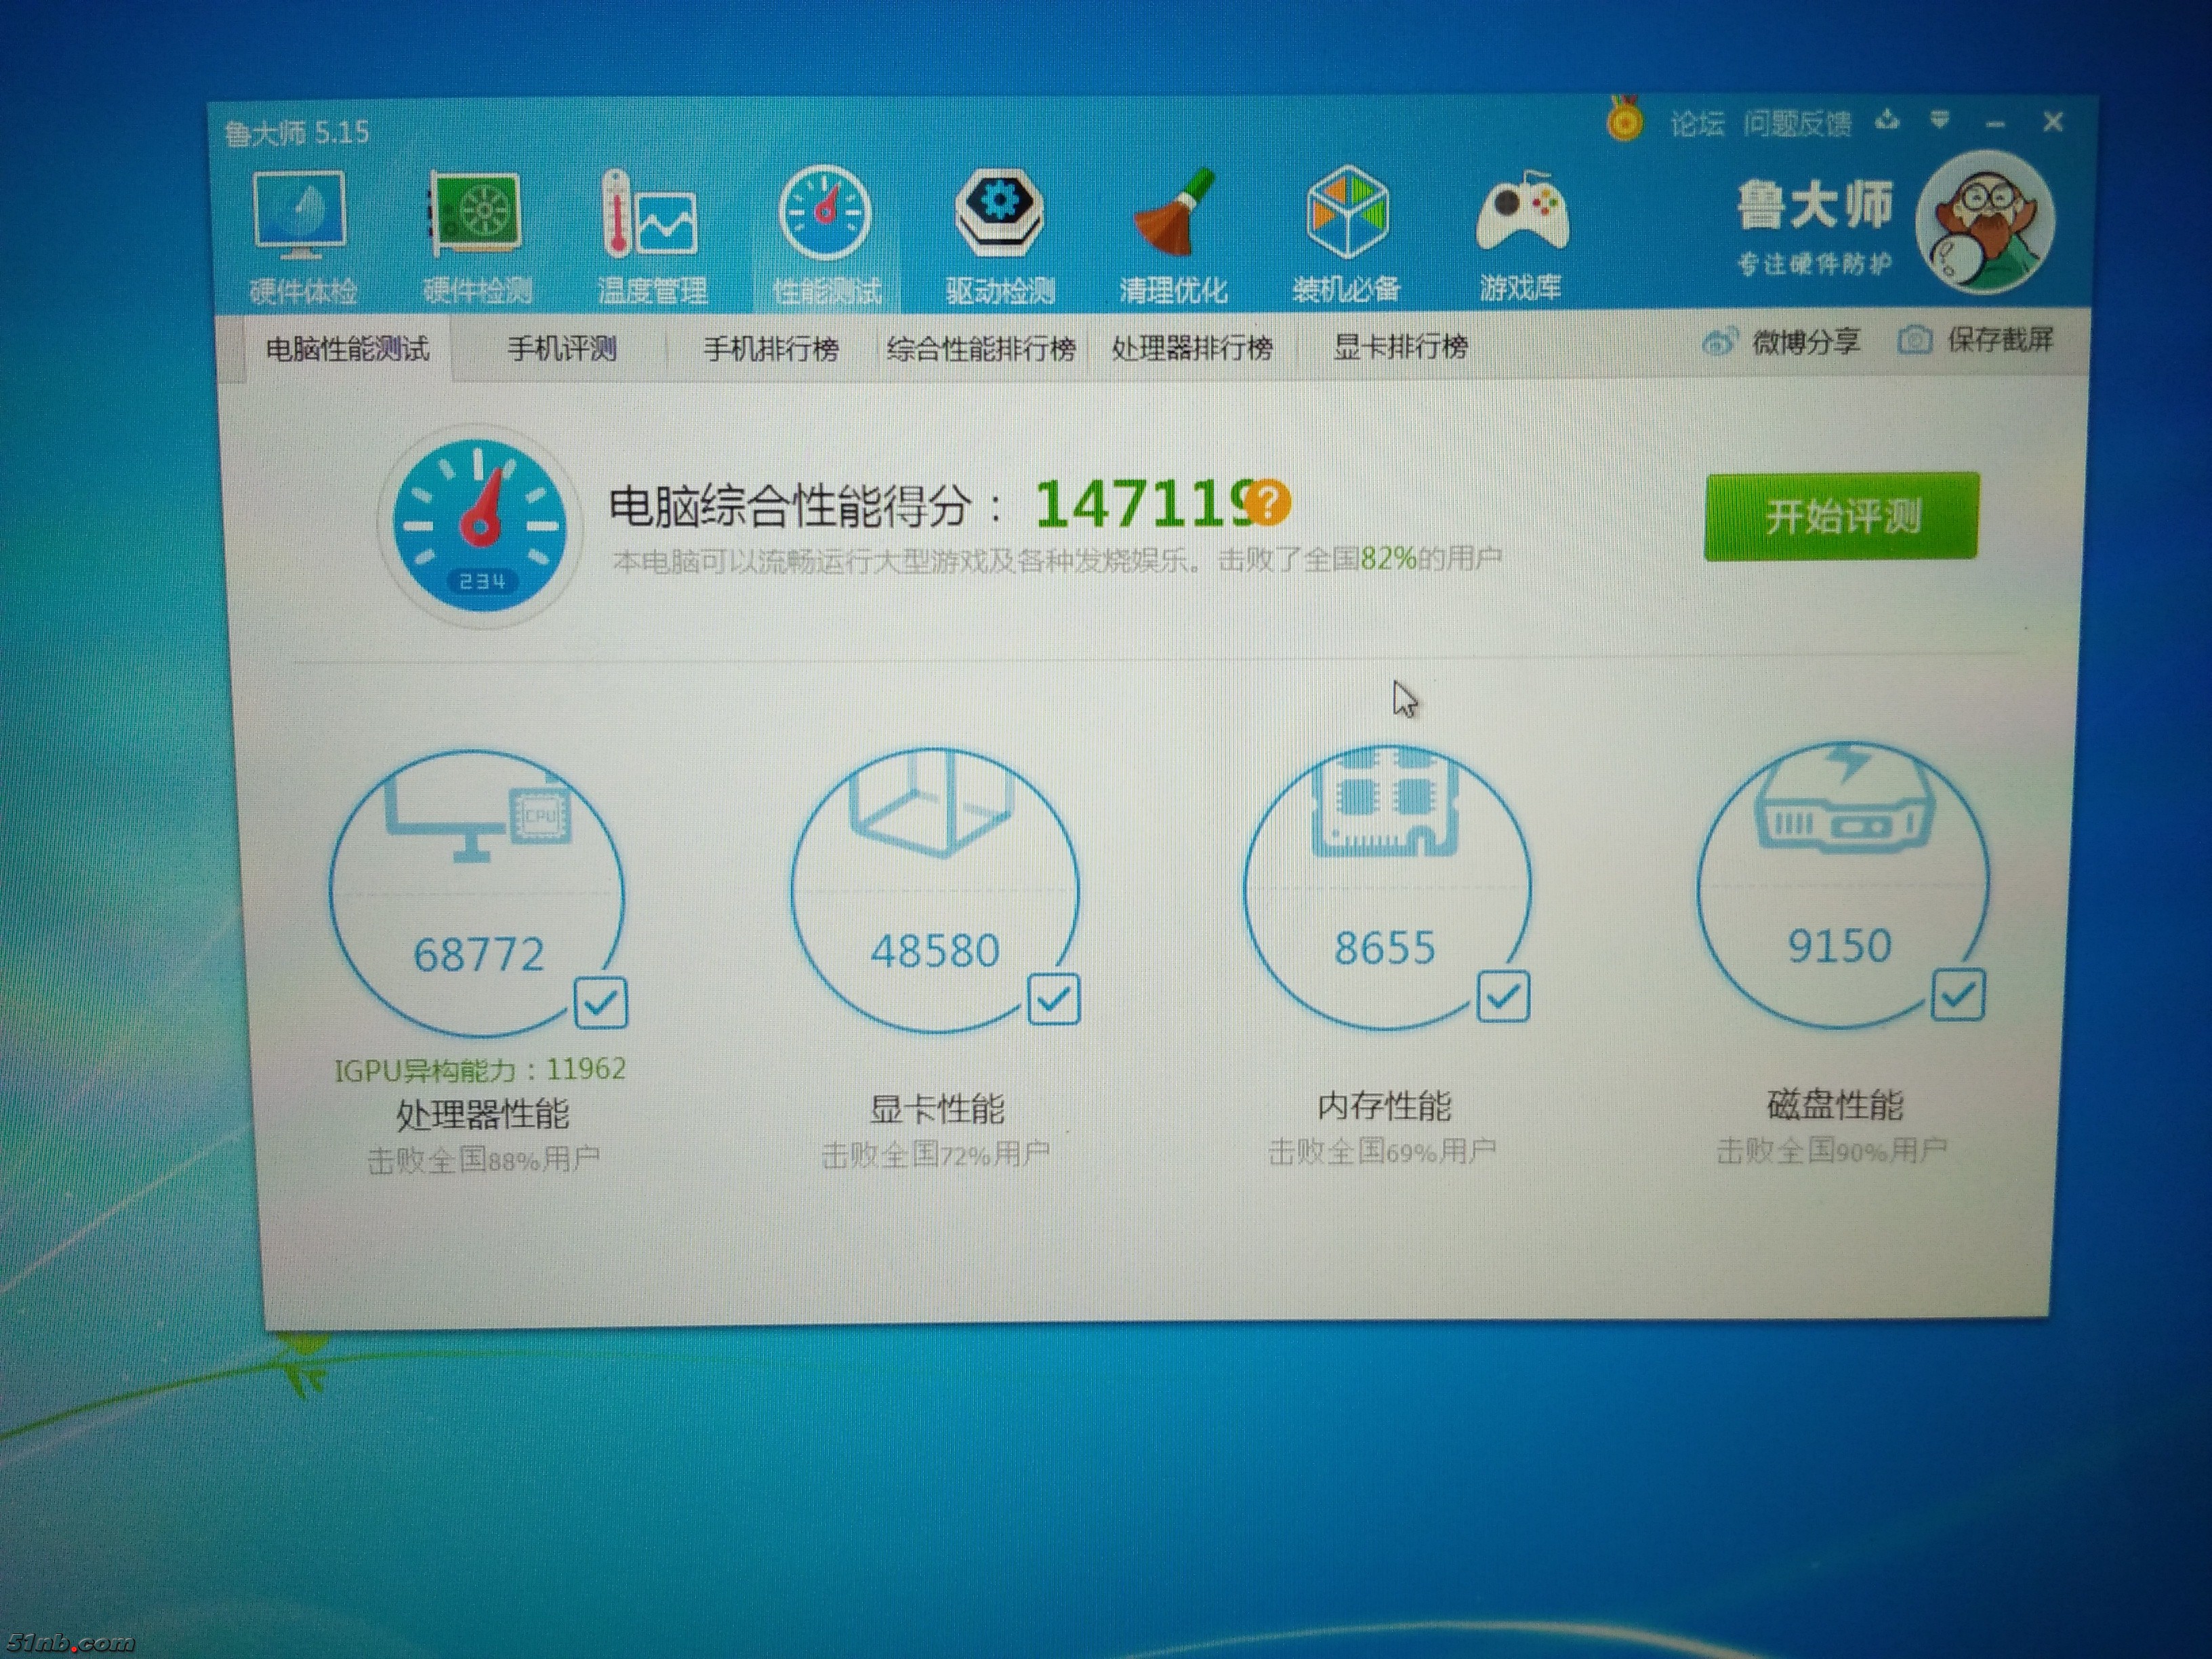The width and height of the screenshot is (2212, 1659).
Task: Click green 开始评测 start test button
Action: click(x=1841, y=516)
